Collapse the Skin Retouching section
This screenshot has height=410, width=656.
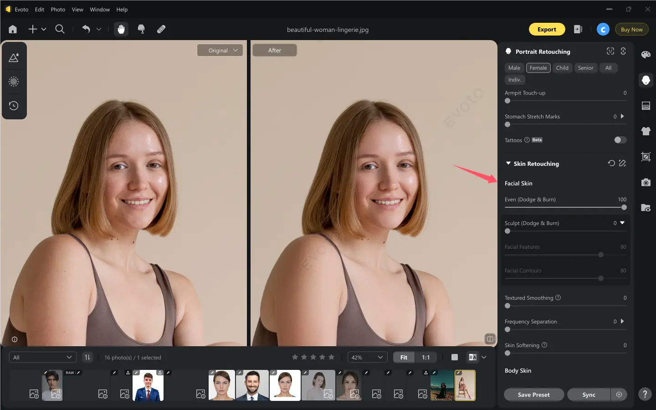click(x=508, y=164)
